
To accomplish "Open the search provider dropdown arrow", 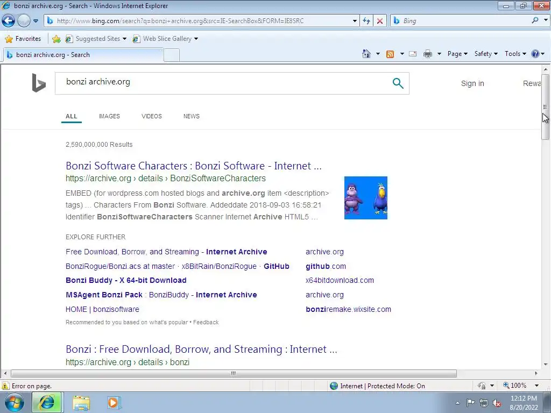I will [546, 21].
